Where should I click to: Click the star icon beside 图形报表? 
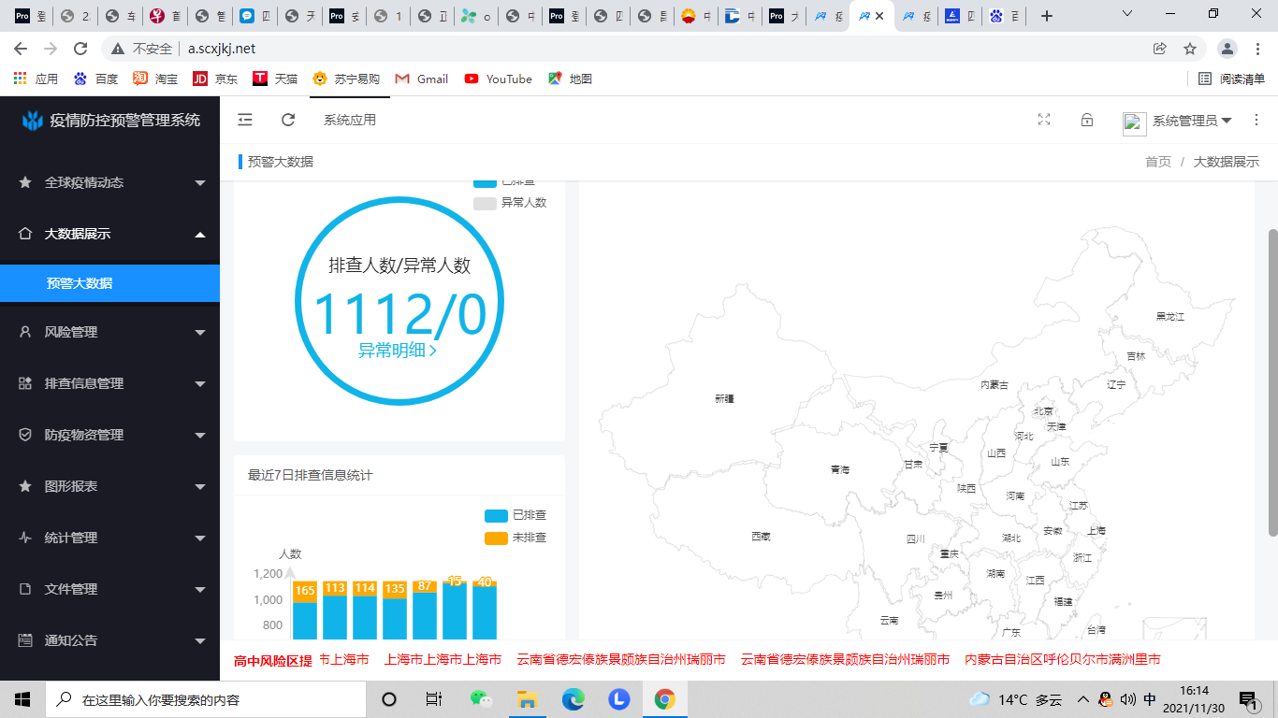point(25,486)
